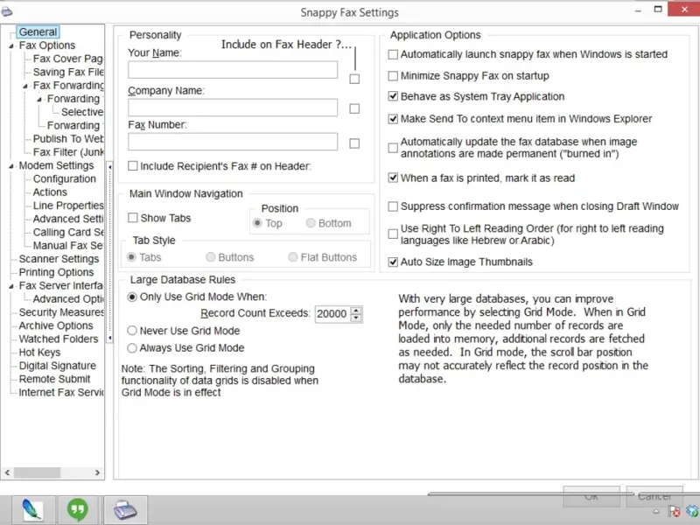Enable the Show Tabs checkbox
Screen dimensions: 700x525
click(133, 218)
